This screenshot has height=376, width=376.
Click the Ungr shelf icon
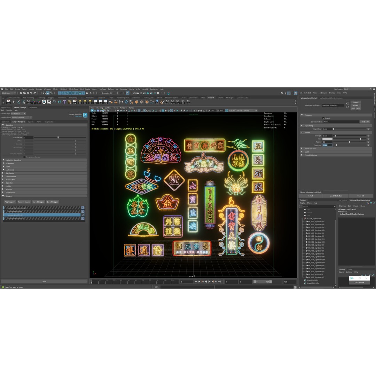click(x=75, y=102)
